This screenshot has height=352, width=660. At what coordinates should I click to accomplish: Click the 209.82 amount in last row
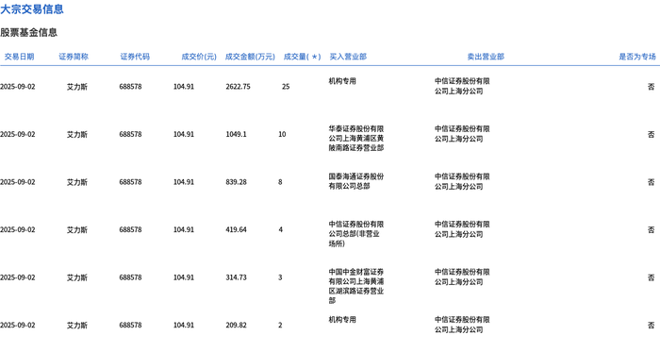click(236, 325)
